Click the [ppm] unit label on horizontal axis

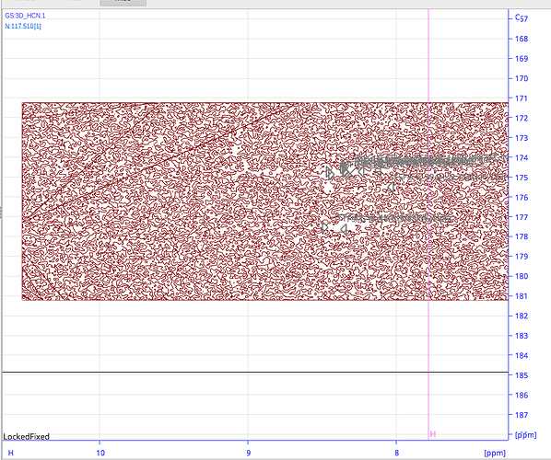pyautogui.click(x=495, y=453)
